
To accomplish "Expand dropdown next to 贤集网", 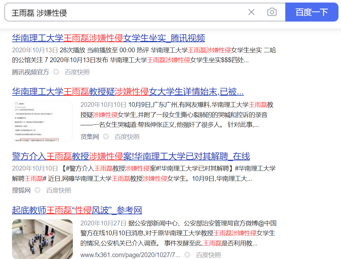I will [106, 137].
